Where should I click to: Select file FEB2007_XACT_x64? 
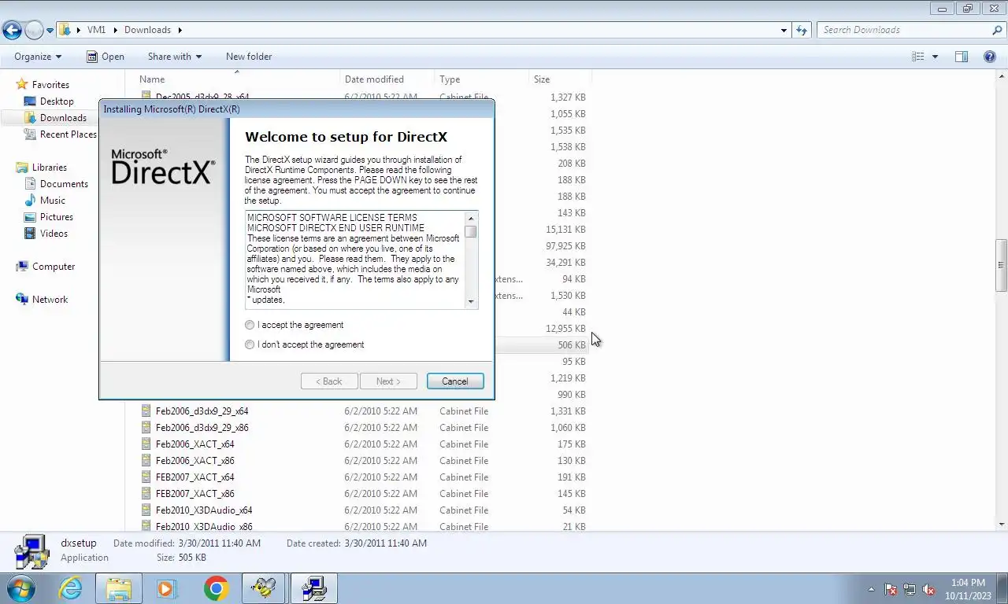coord(195,477)
